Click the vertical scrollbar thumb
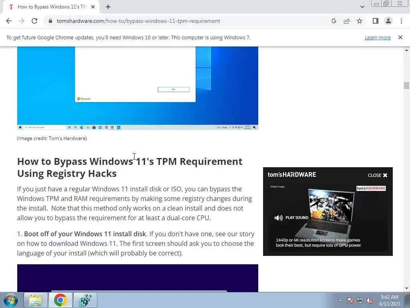 [x=406, y=86]
